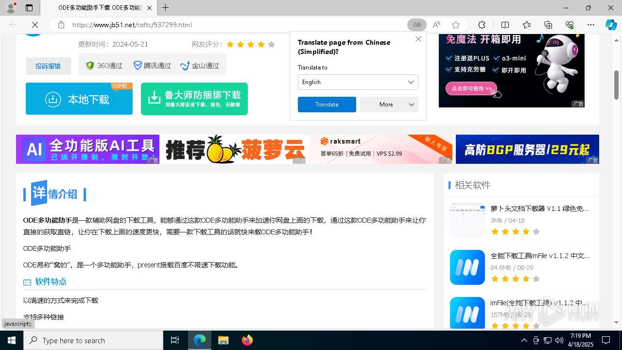Click the 本地下载 download button
The height and width of the screenshot is (350, 622).
click(79, 99)
